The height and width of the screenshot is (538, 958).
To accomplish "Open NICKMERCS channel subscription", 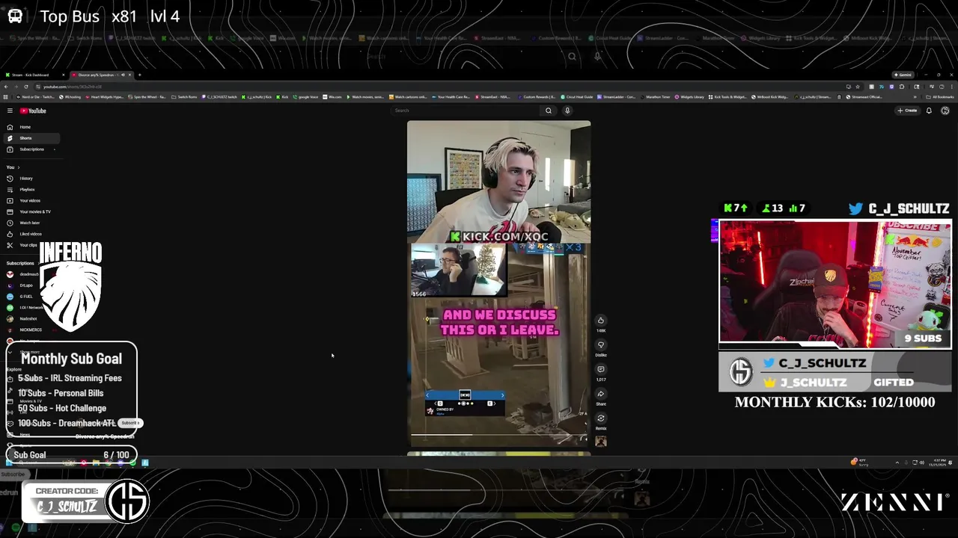I will pos(23,330).
